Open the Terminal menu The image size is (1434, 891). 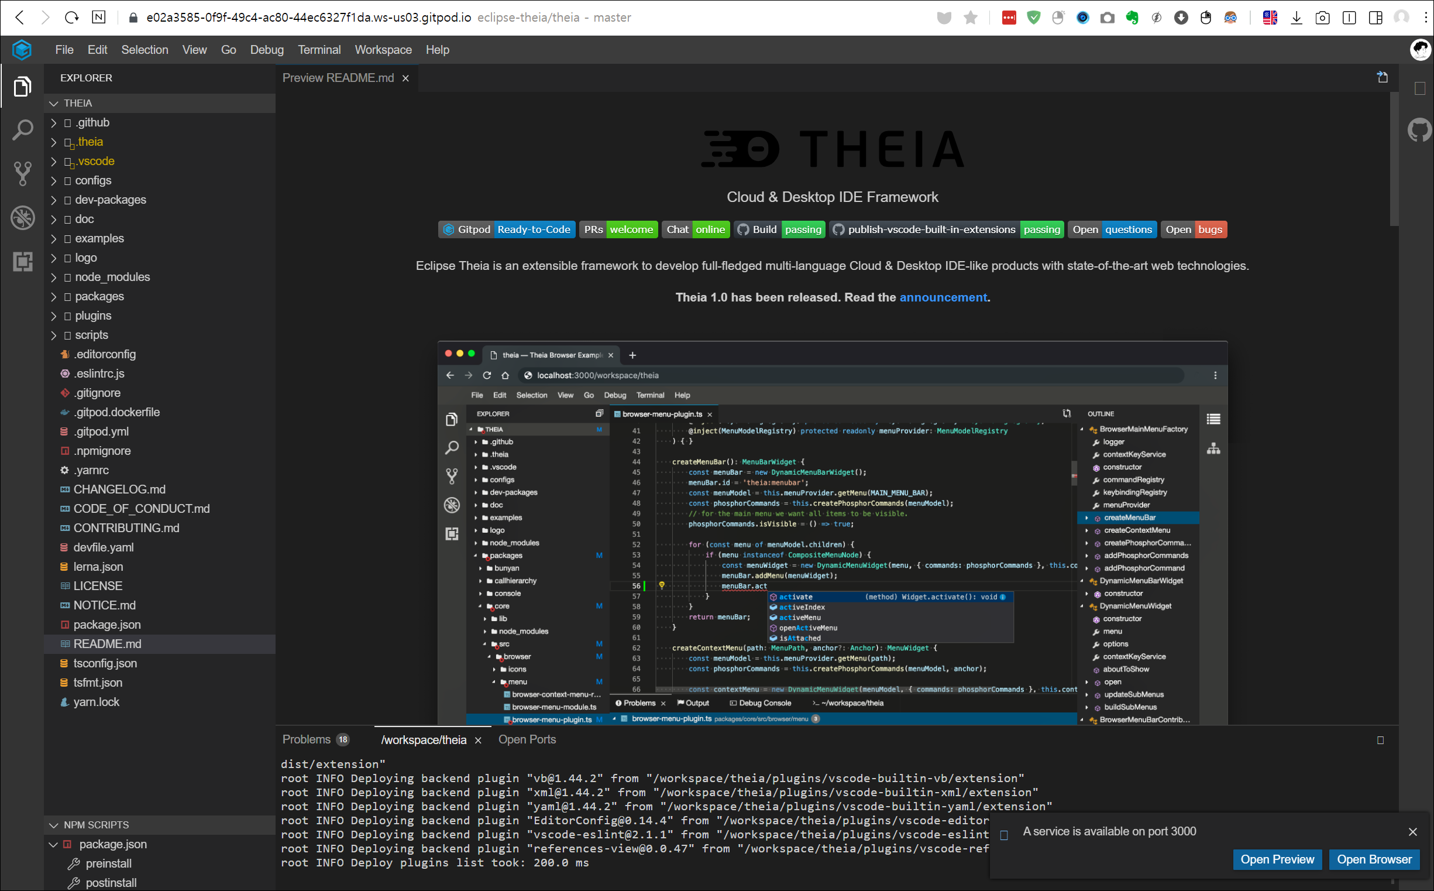point(319,50)
